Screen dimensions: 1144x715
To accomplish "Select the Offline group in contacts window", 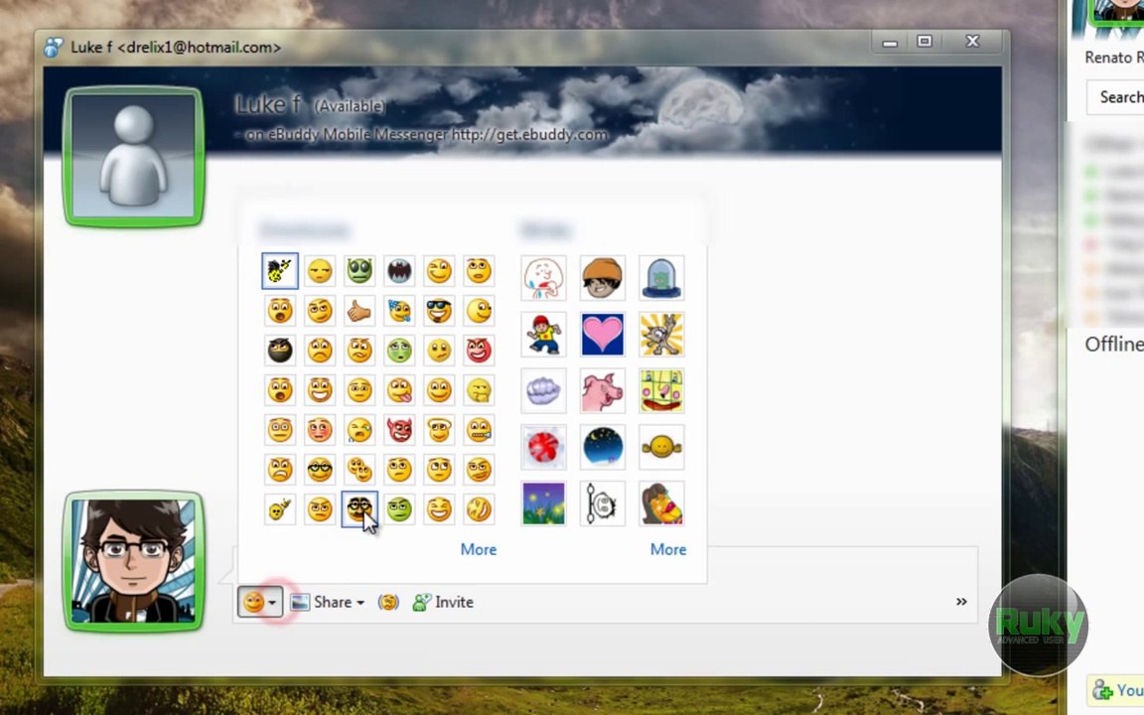I will pyautogui.click(x=1114, y=344).
